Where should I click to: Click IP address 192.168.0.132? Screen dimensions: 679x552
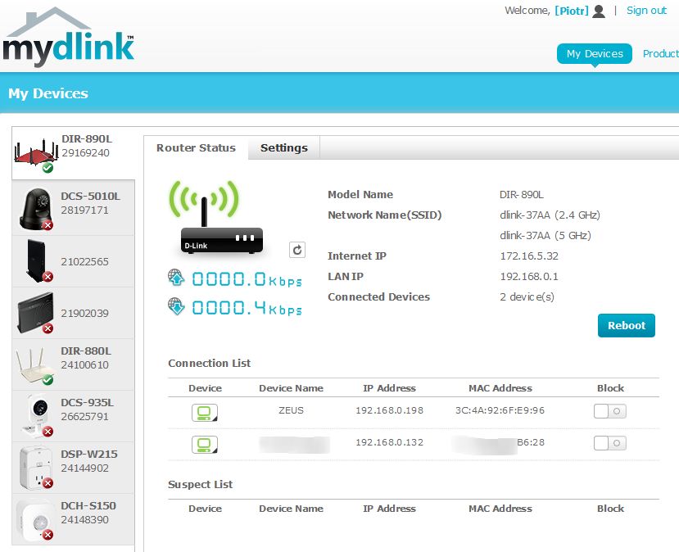(389, 442)
